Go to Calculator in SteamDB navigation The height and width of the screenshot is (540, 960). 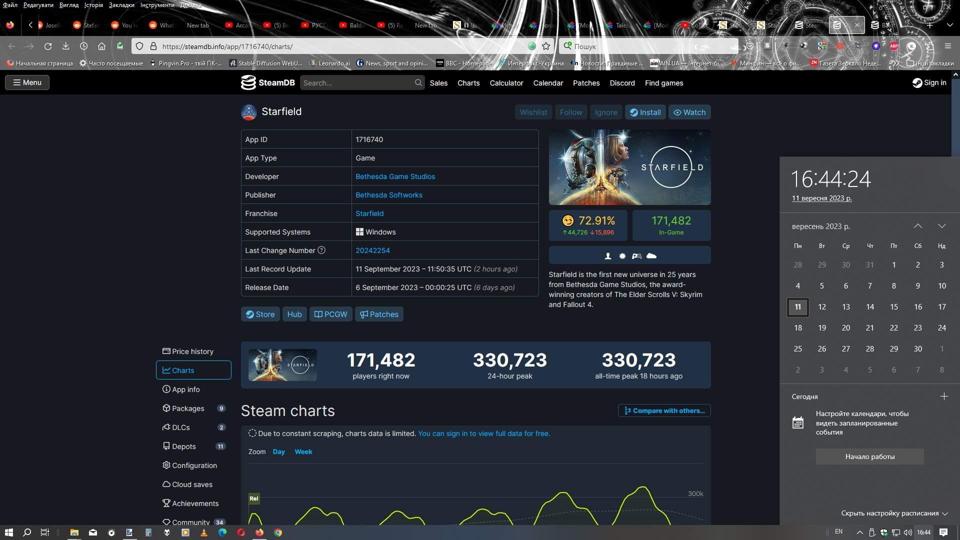pyautogui.click(x=506, y=83)
